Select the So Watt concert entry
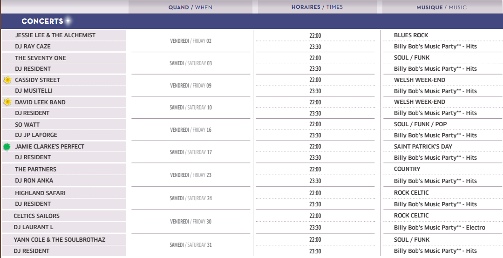This screenshot has height=258, width=503. click(63, 124)
